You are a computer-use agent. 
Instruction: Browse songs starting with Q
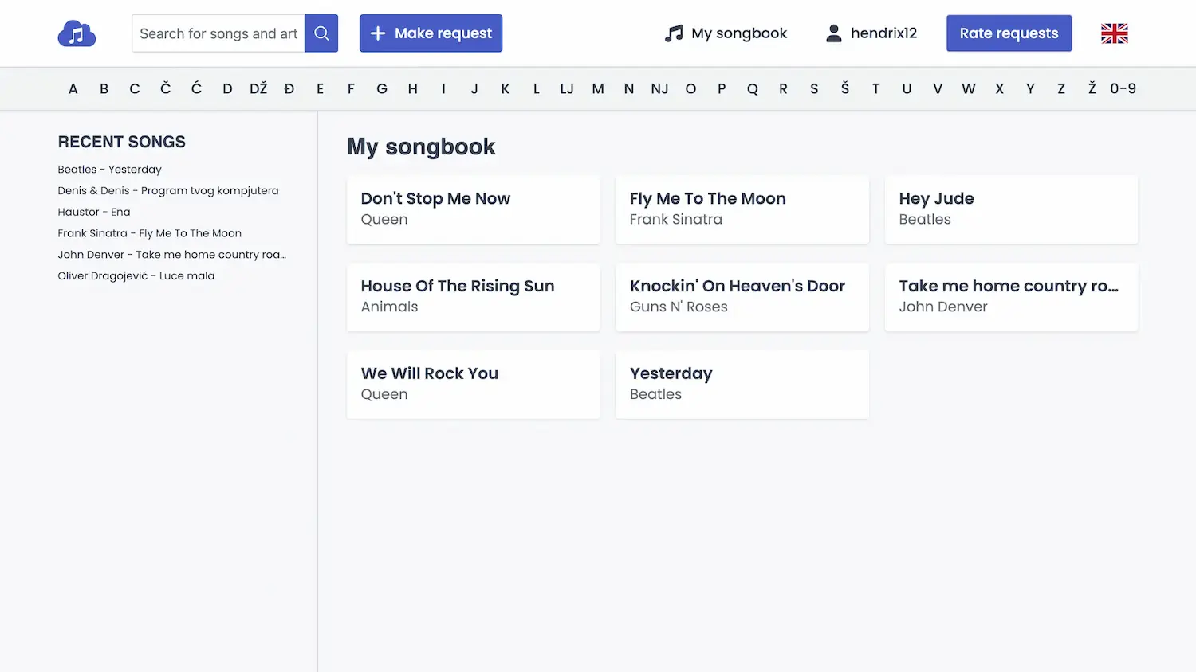753,89
